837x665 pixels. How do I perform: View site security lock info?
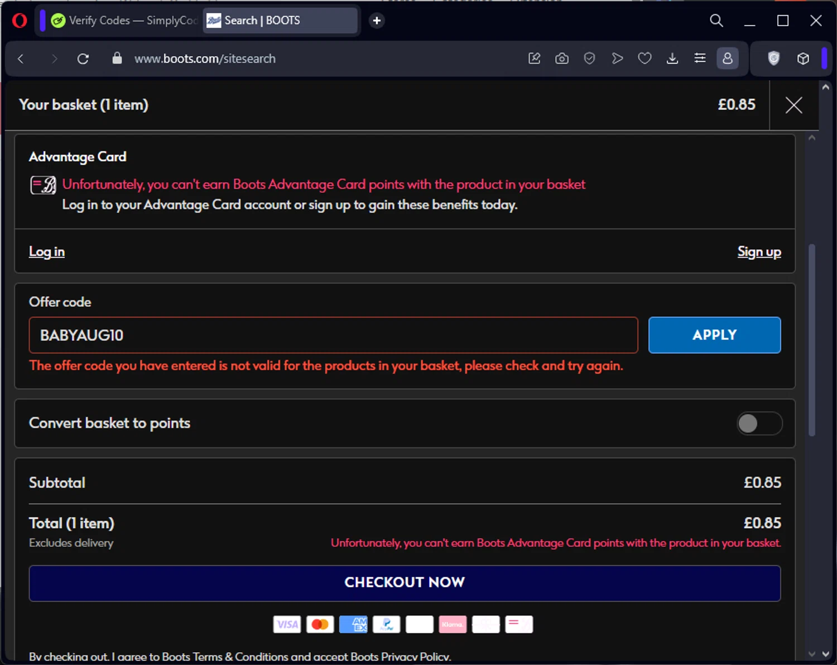pos(117,58)
